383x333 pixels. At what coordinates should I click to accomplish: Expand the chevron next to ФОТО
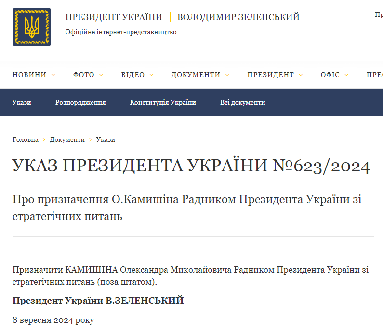pyautogui.click(x=101, y=75)
